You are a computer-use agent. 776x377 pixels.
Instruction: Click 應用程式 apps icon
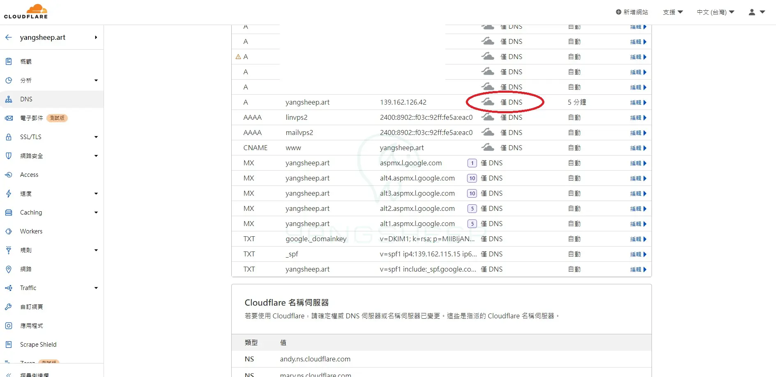click(9, 326)
